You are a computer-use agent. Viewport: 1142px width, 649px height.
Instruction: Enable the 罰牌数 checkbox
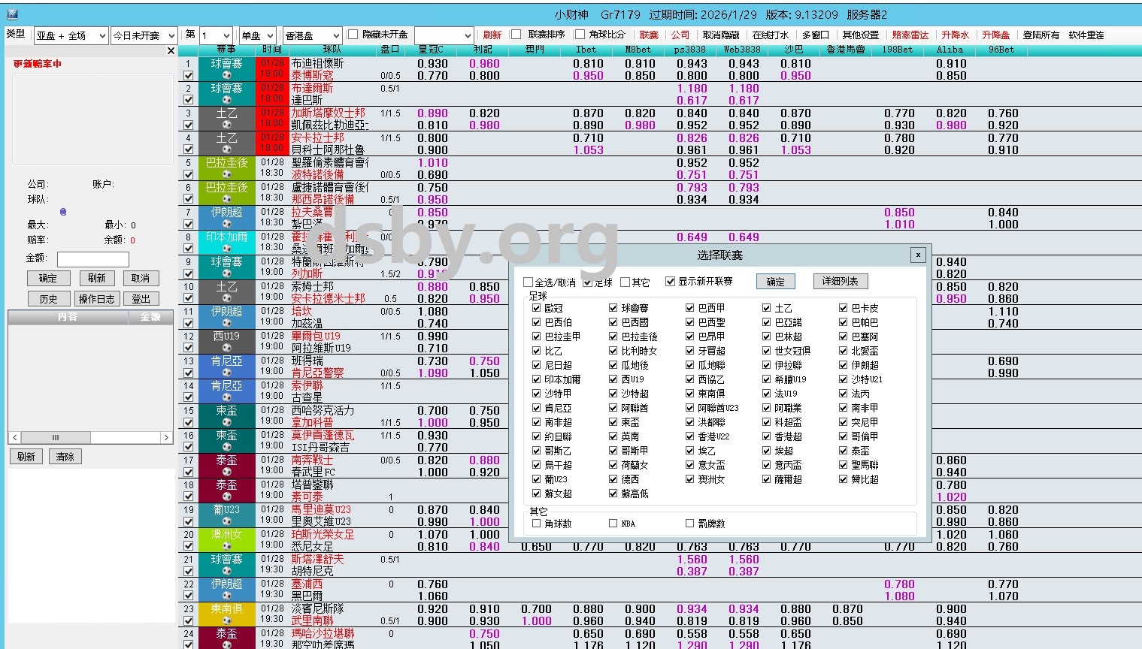coord(689,524)
